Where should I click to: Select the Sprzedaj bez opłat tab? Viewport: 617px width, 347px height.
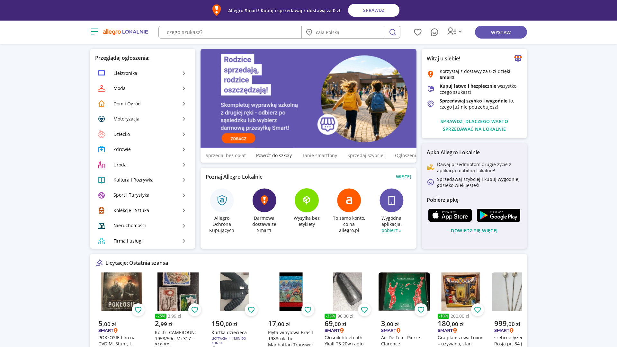[x=226, y=156]
